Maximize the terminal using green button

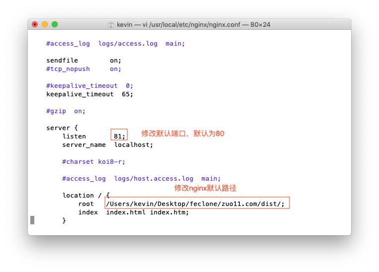click(55, 24)
